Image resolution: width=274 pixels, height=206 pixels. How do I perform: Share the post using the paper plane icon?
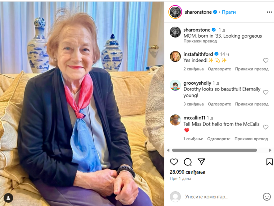(x=201, y=161)
